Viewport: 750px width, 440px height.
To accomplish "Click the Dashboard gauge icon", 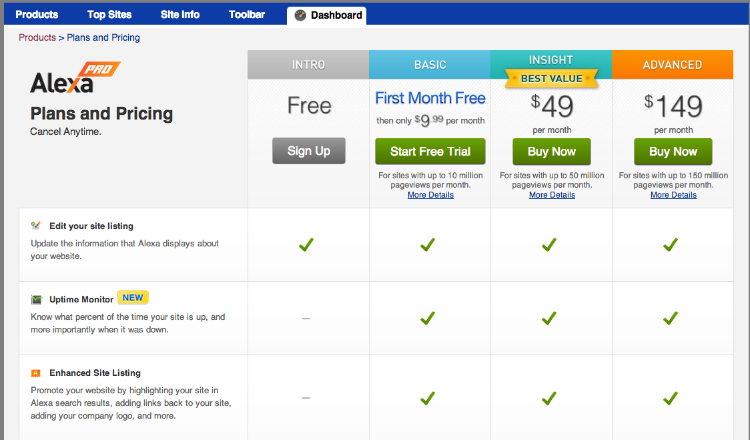I will pos(300,15).
